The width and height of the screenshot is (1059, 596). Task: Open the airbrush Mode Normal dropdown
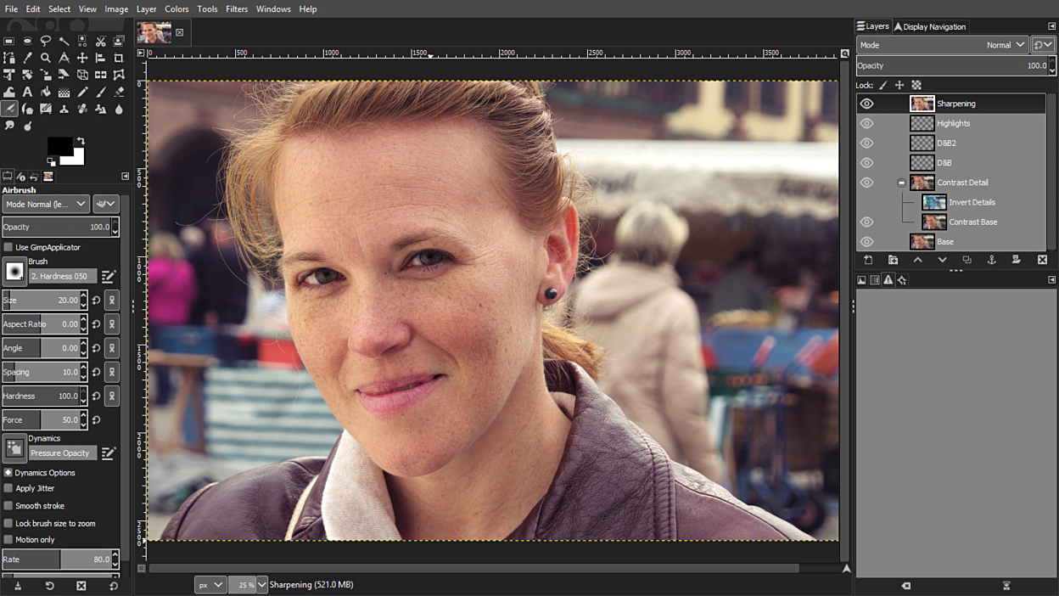(x=46, y=204)
